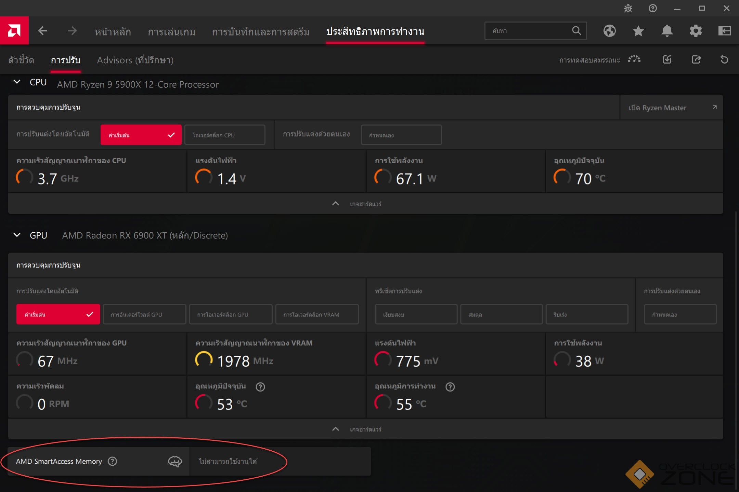Image resolution: width=739 pixels, height=492 pixels.
Task: Click the AMD logo home icon
Action: 14,31
